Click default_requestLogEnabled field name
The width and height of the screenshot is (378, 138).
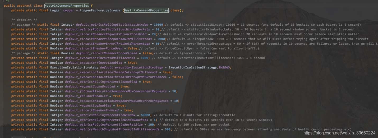[x=88, y=105]
